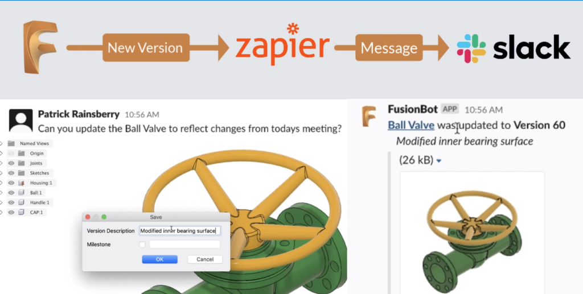583x294 pixels.
Task: Open the ball valve preview thumbnail
Action: tap(472, 233)
